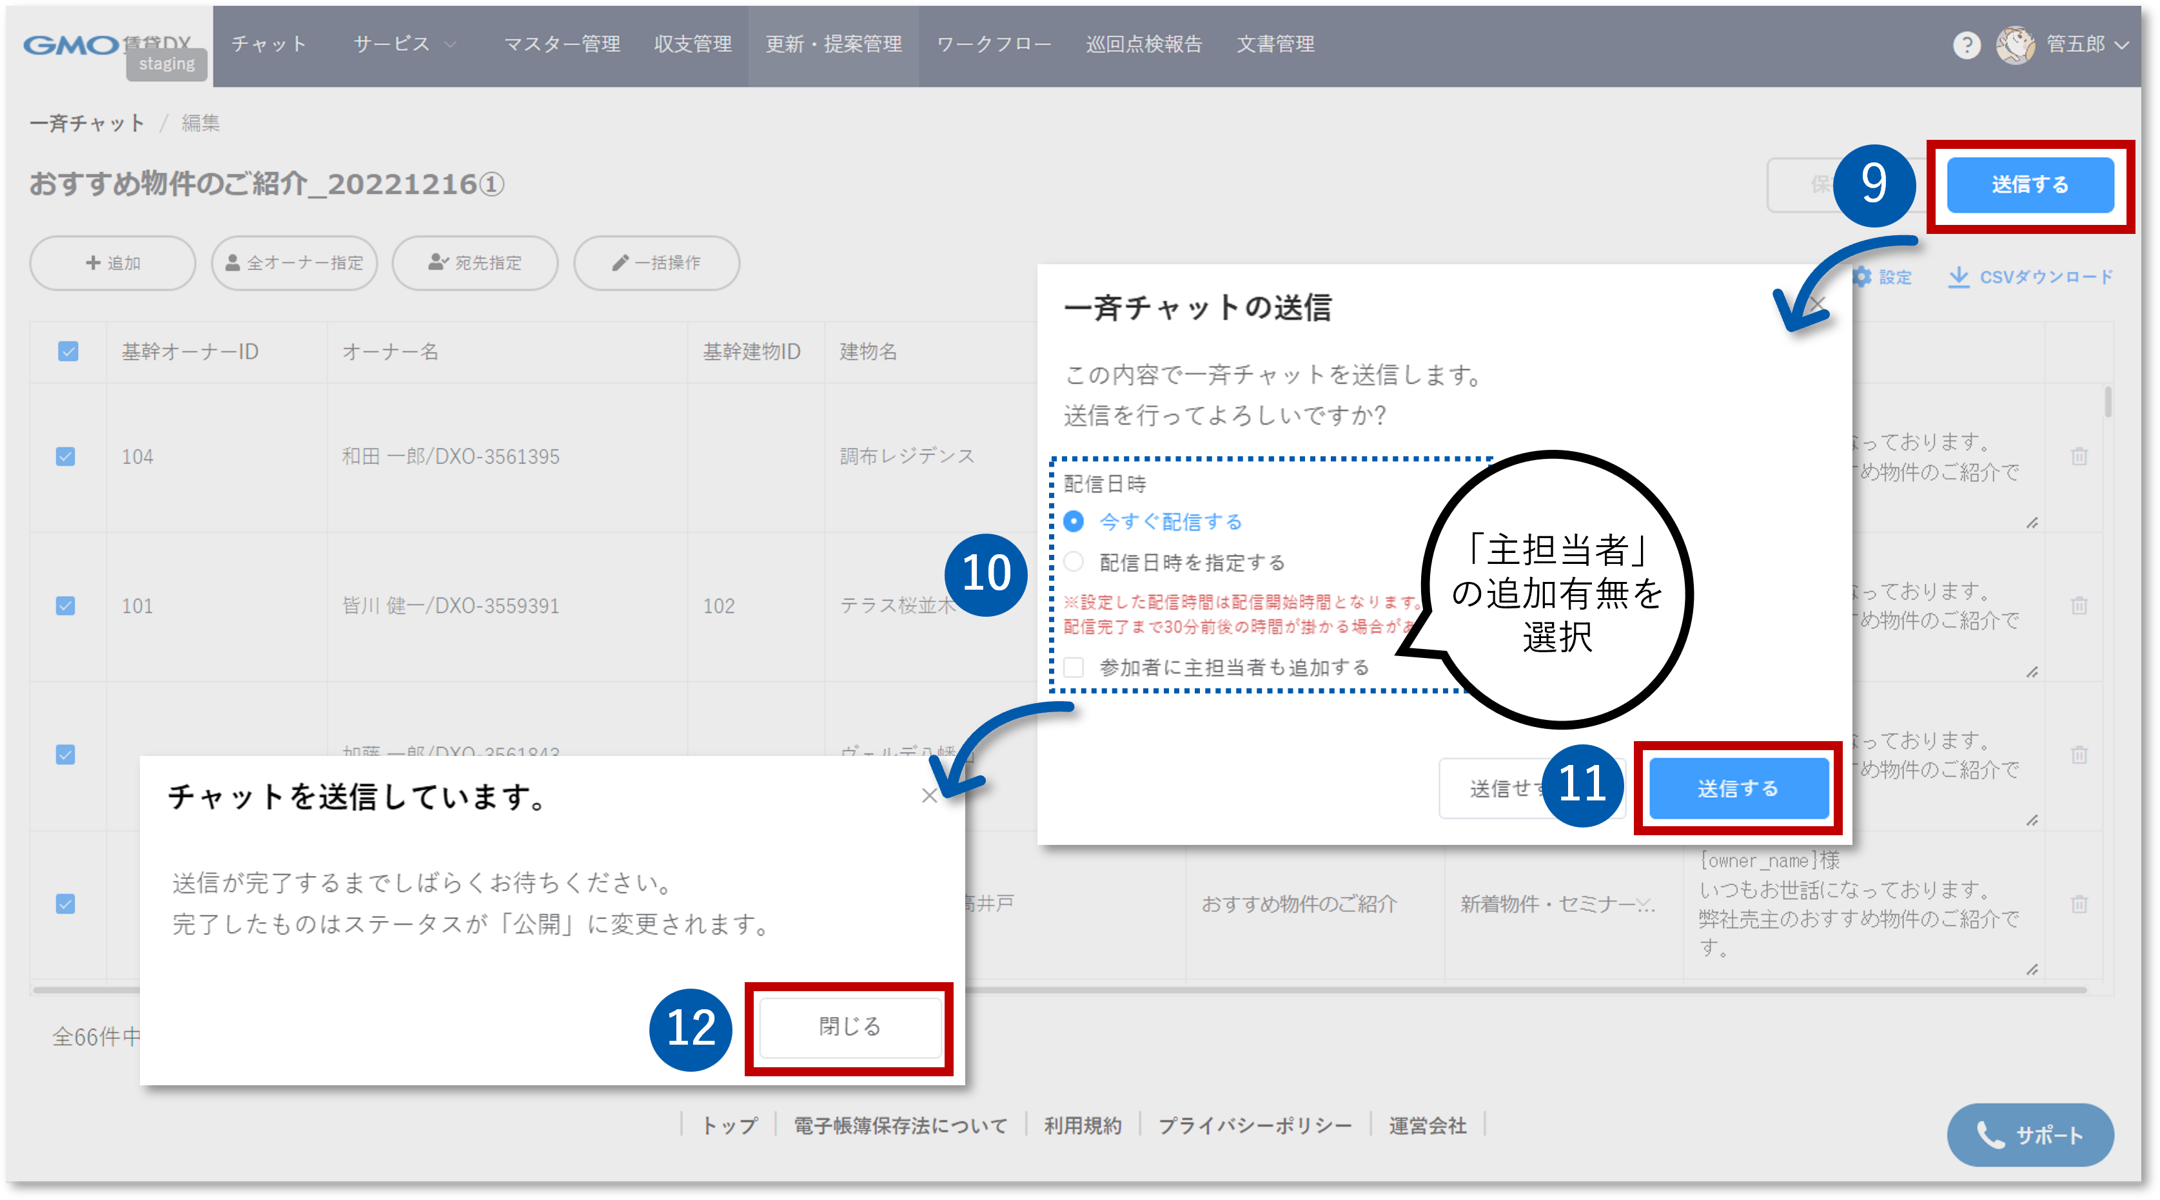Image resolution: width=2160 pixels, height=1200 pixels.
Task: Click the user avatar icon
Action: (x=2015, y=44)
